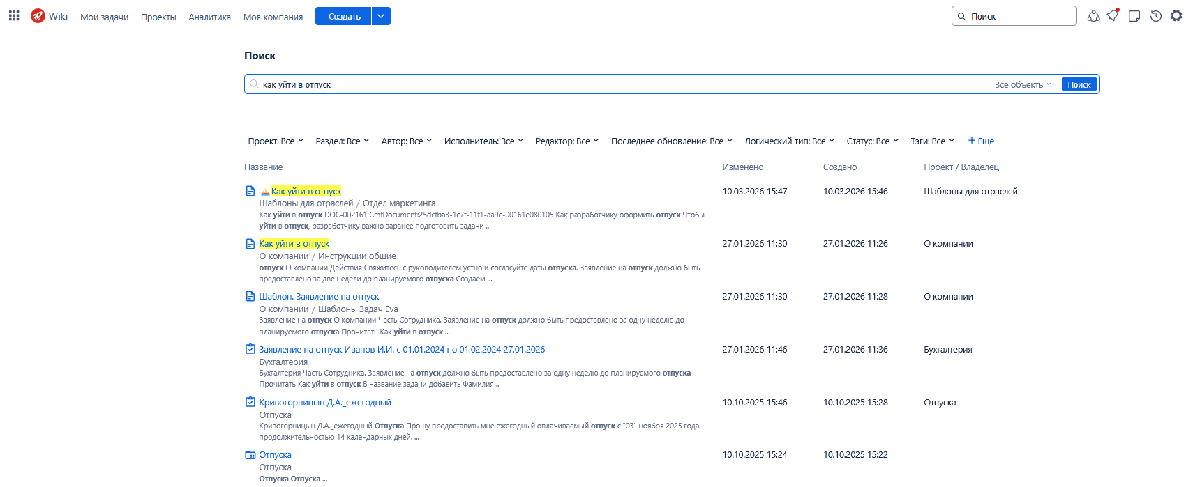Image resolution: width=1186 pixels, height=487 pixels.
Task: Click task icon next to Кривогорницын Д.А._ежегодный
Action: 250,402
